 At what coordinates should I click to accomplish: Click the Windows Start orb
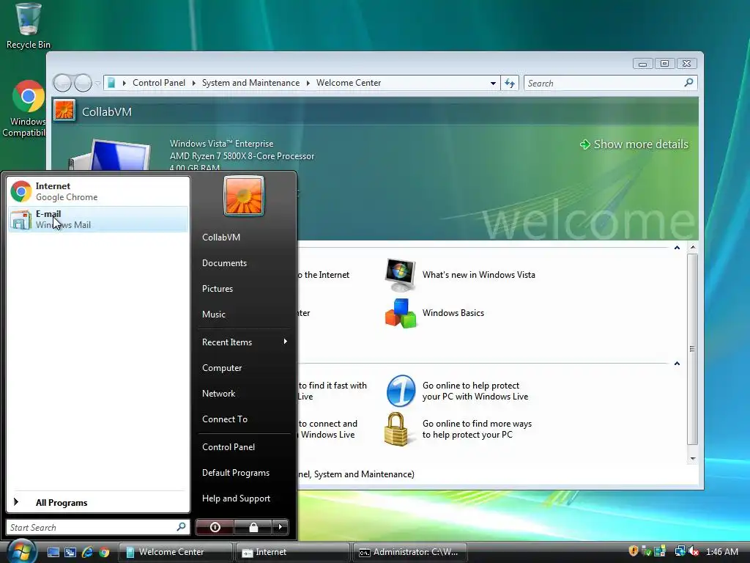click(x=21, y=551)
